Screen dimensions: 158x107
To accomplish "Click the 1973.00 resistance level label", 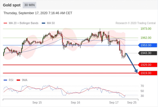I will tap(146, 29).
